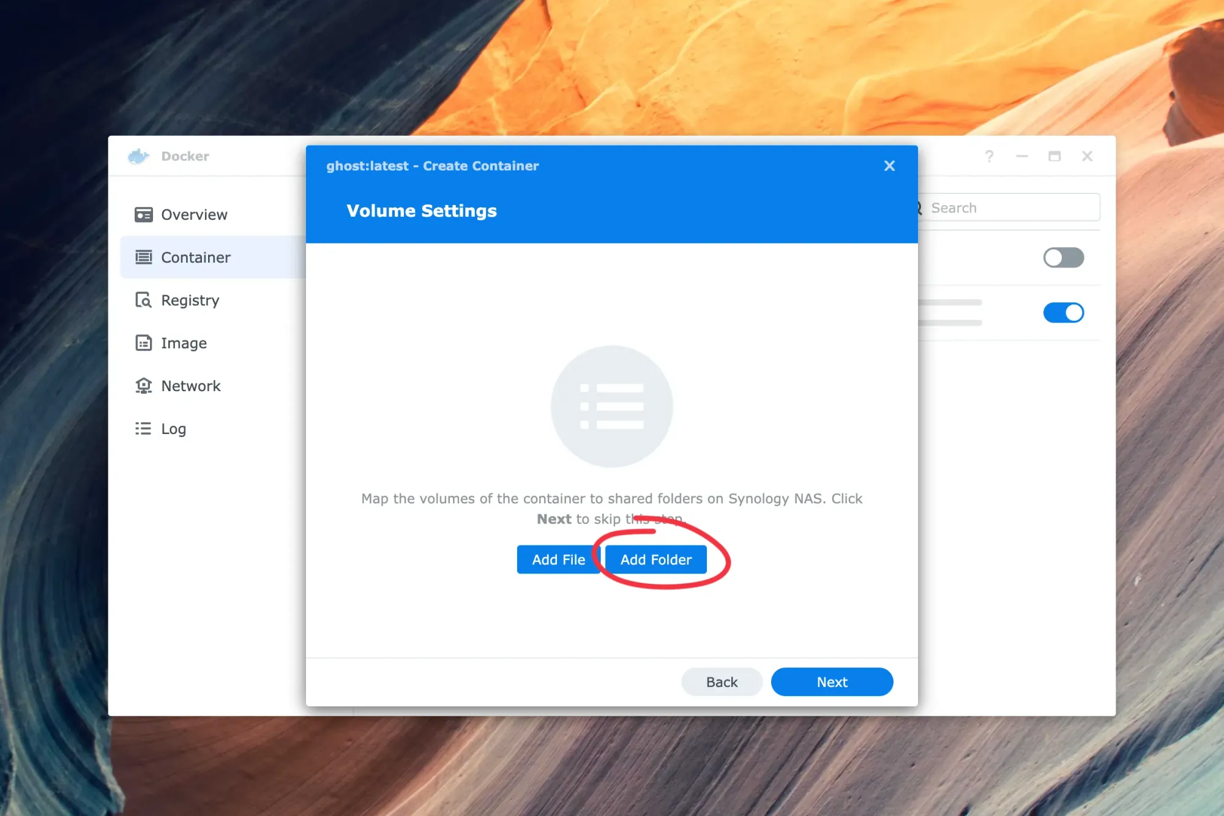The height and width of the screenshot is (816, 1224).
Task: Click the empty list placeholder icon
Action: 611,406
